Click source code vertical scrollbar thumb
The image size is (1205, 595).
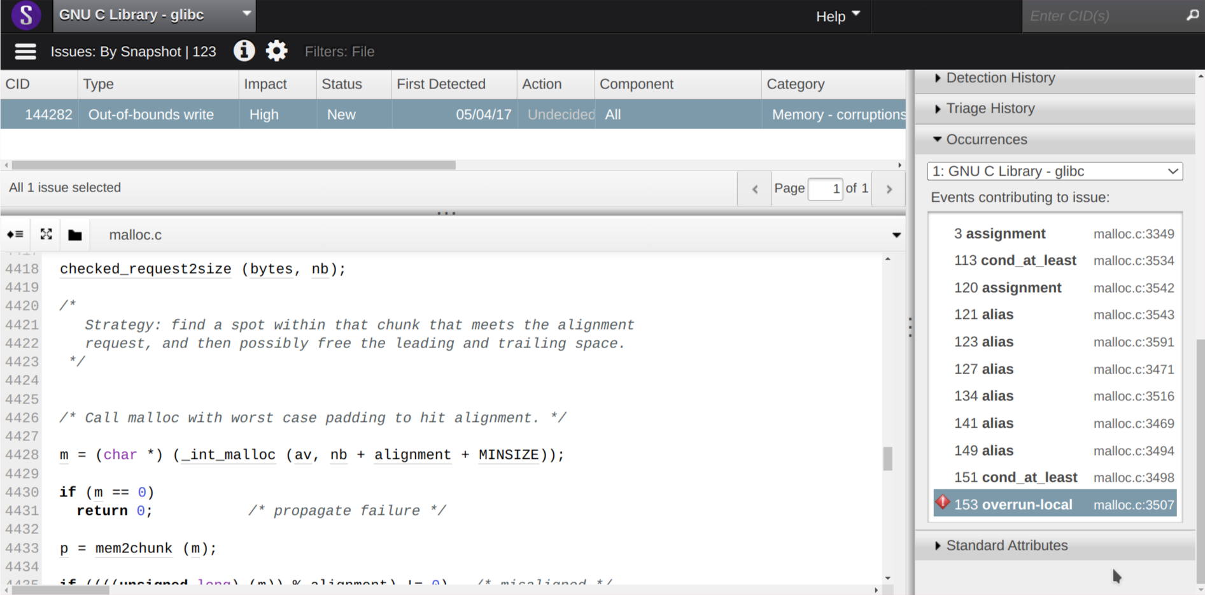pos(888,458)
